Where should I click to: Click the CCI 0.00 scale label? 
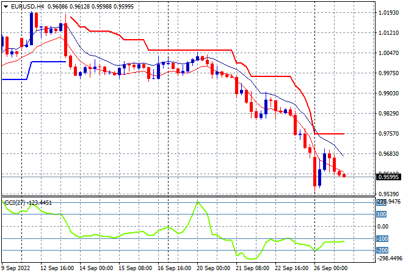383,226
